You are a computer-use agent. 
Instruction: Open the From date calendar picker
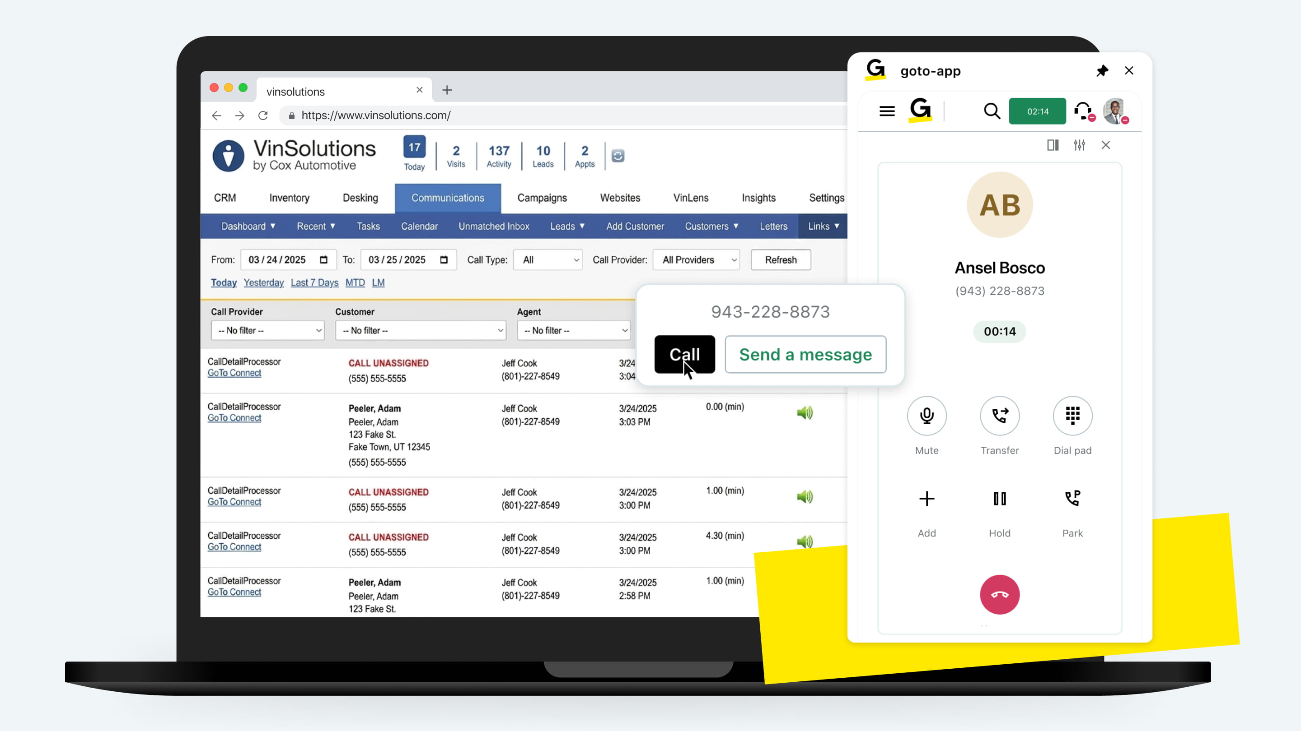(x=324, y=260)
